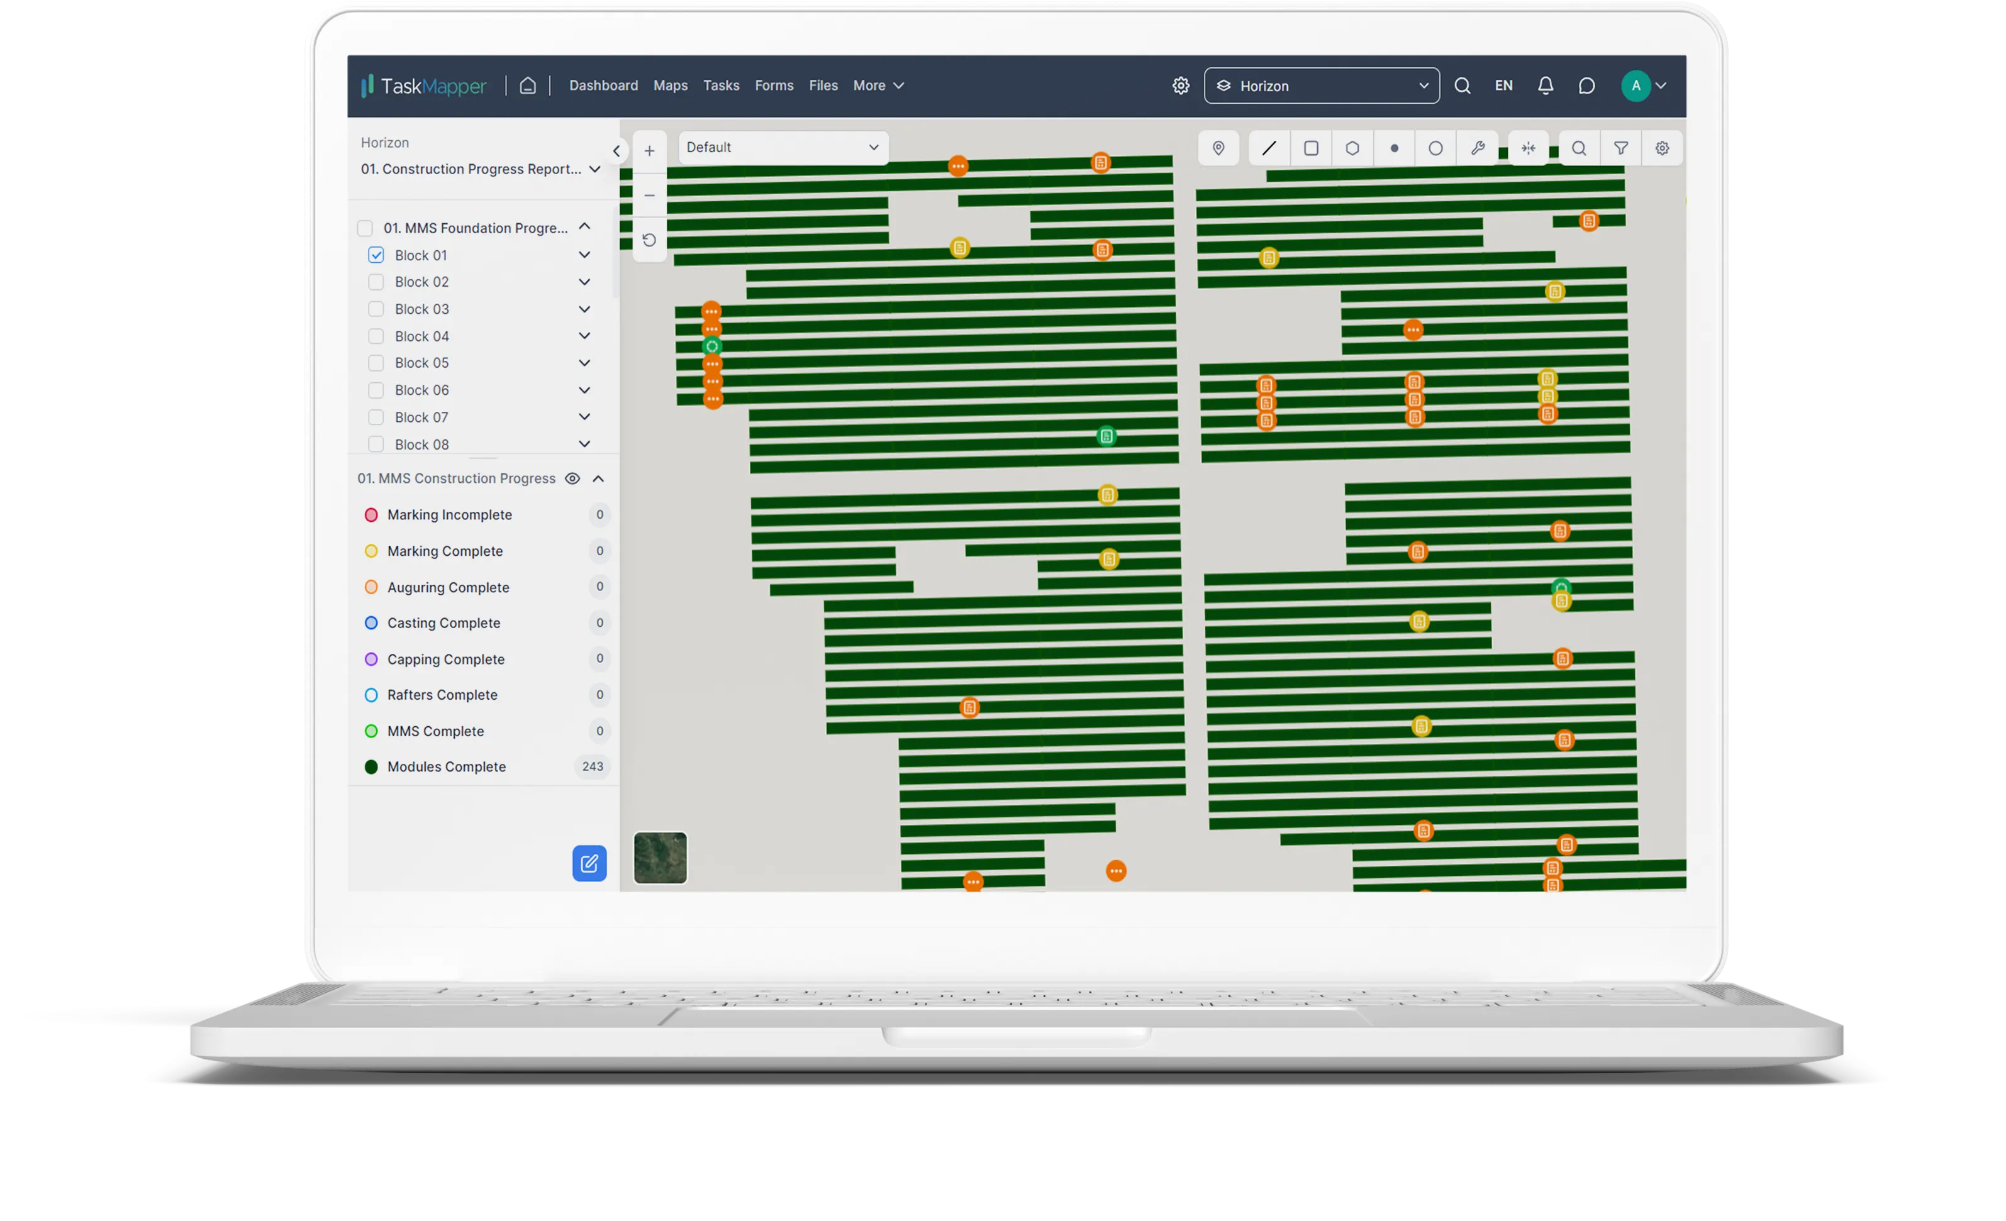Open the Default map style dropdown
Viewport: 2006px width, 1221px height.
[x=783, y=147]
